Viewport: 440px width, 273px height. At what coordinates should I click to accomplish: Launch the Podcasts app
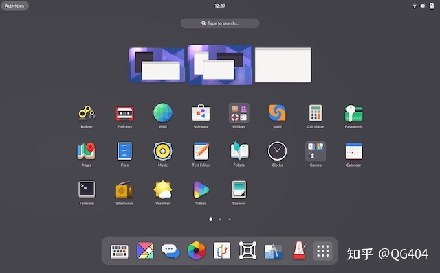click(x=124, y=113)
